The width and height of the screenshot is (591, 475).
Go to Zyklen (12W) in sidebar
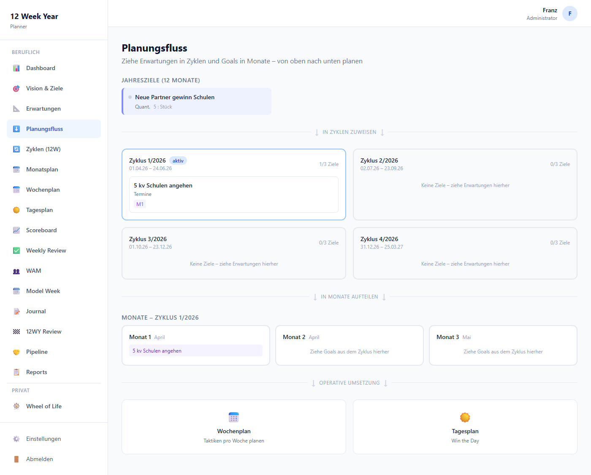coord(43,149)
